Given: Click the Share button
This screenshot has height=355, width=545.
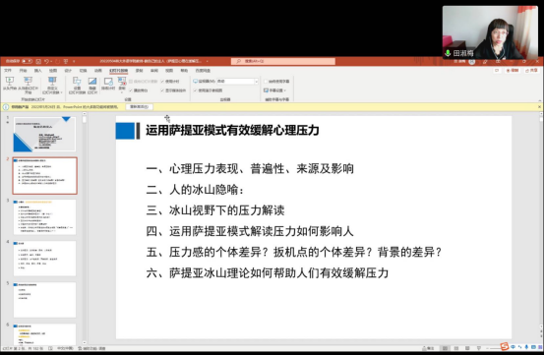Looking at the screenshot, I should [531, 71].
